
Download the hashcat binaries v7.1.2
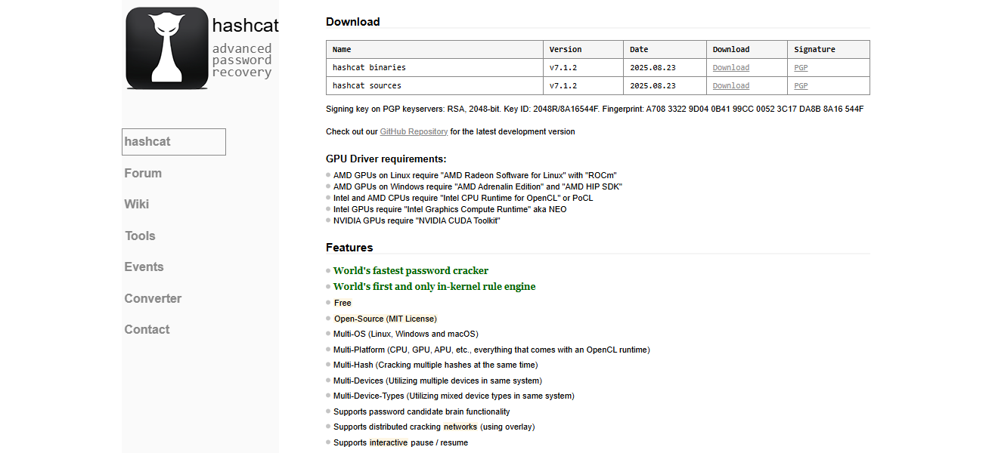730,68
